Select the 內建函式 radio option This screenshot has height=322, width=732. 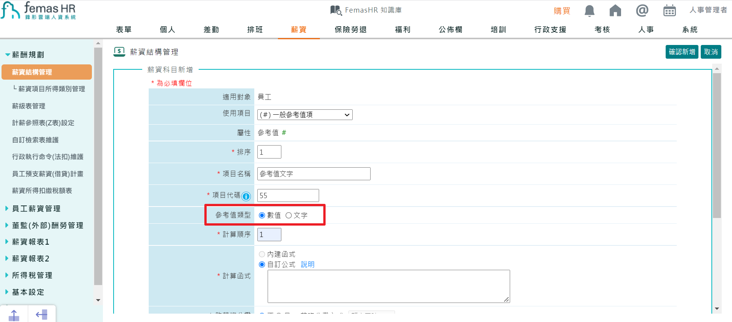pyautogui.click(x=262, y=254)
